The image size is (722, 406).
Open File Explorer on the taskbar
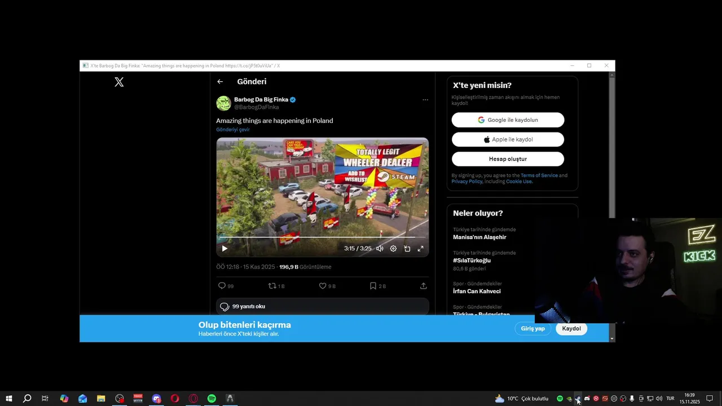(101, 399)
